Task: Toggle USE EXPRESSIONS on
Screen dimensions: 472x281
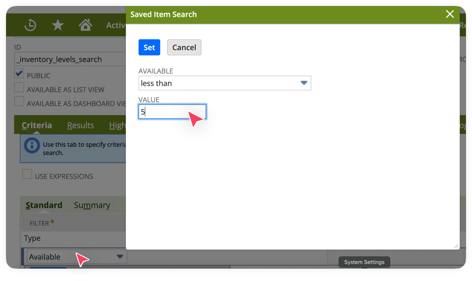Action: (x=27, y=174)
